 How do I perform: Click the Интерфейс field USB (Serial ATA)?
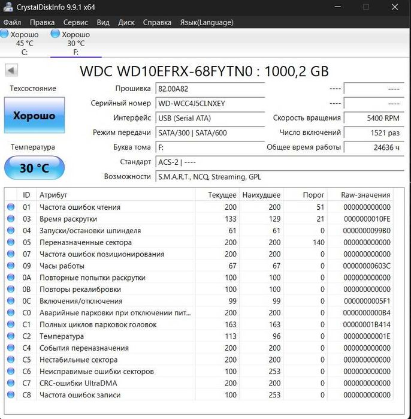(x=210, y=118)
